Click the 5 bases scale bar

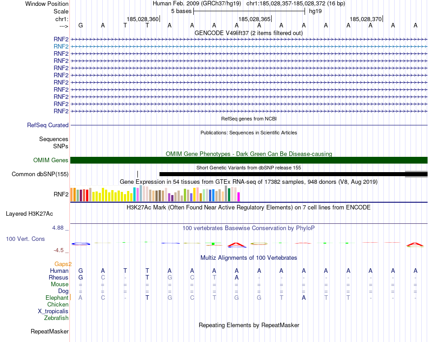click(x=249, y=11)
